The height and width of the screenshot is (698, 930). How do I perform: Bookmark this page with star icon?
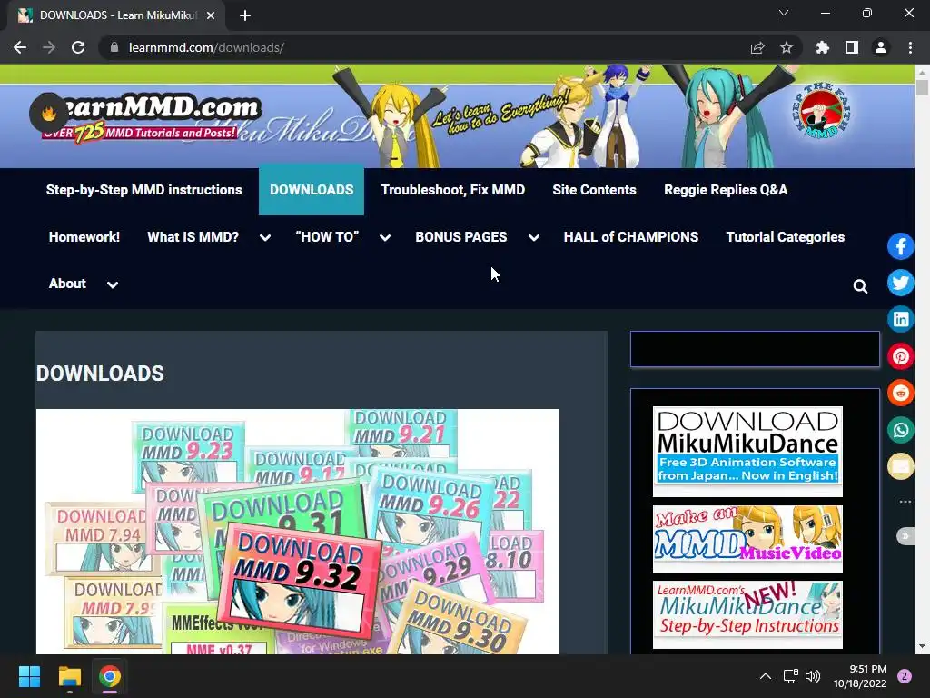(x=787, y=47)
